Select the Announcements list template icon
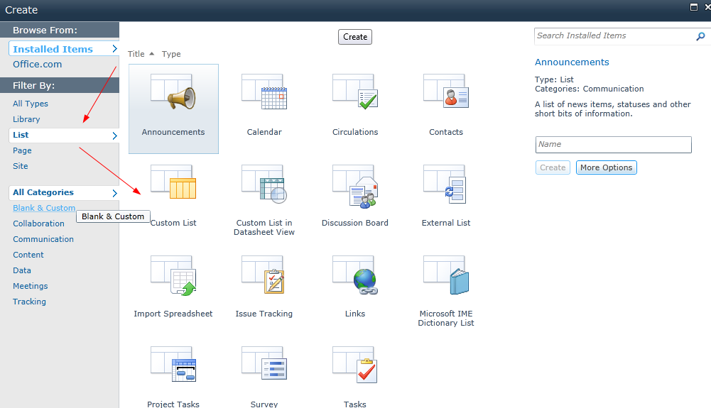Screen dimensions: 711x408 (x=173, y=93)
